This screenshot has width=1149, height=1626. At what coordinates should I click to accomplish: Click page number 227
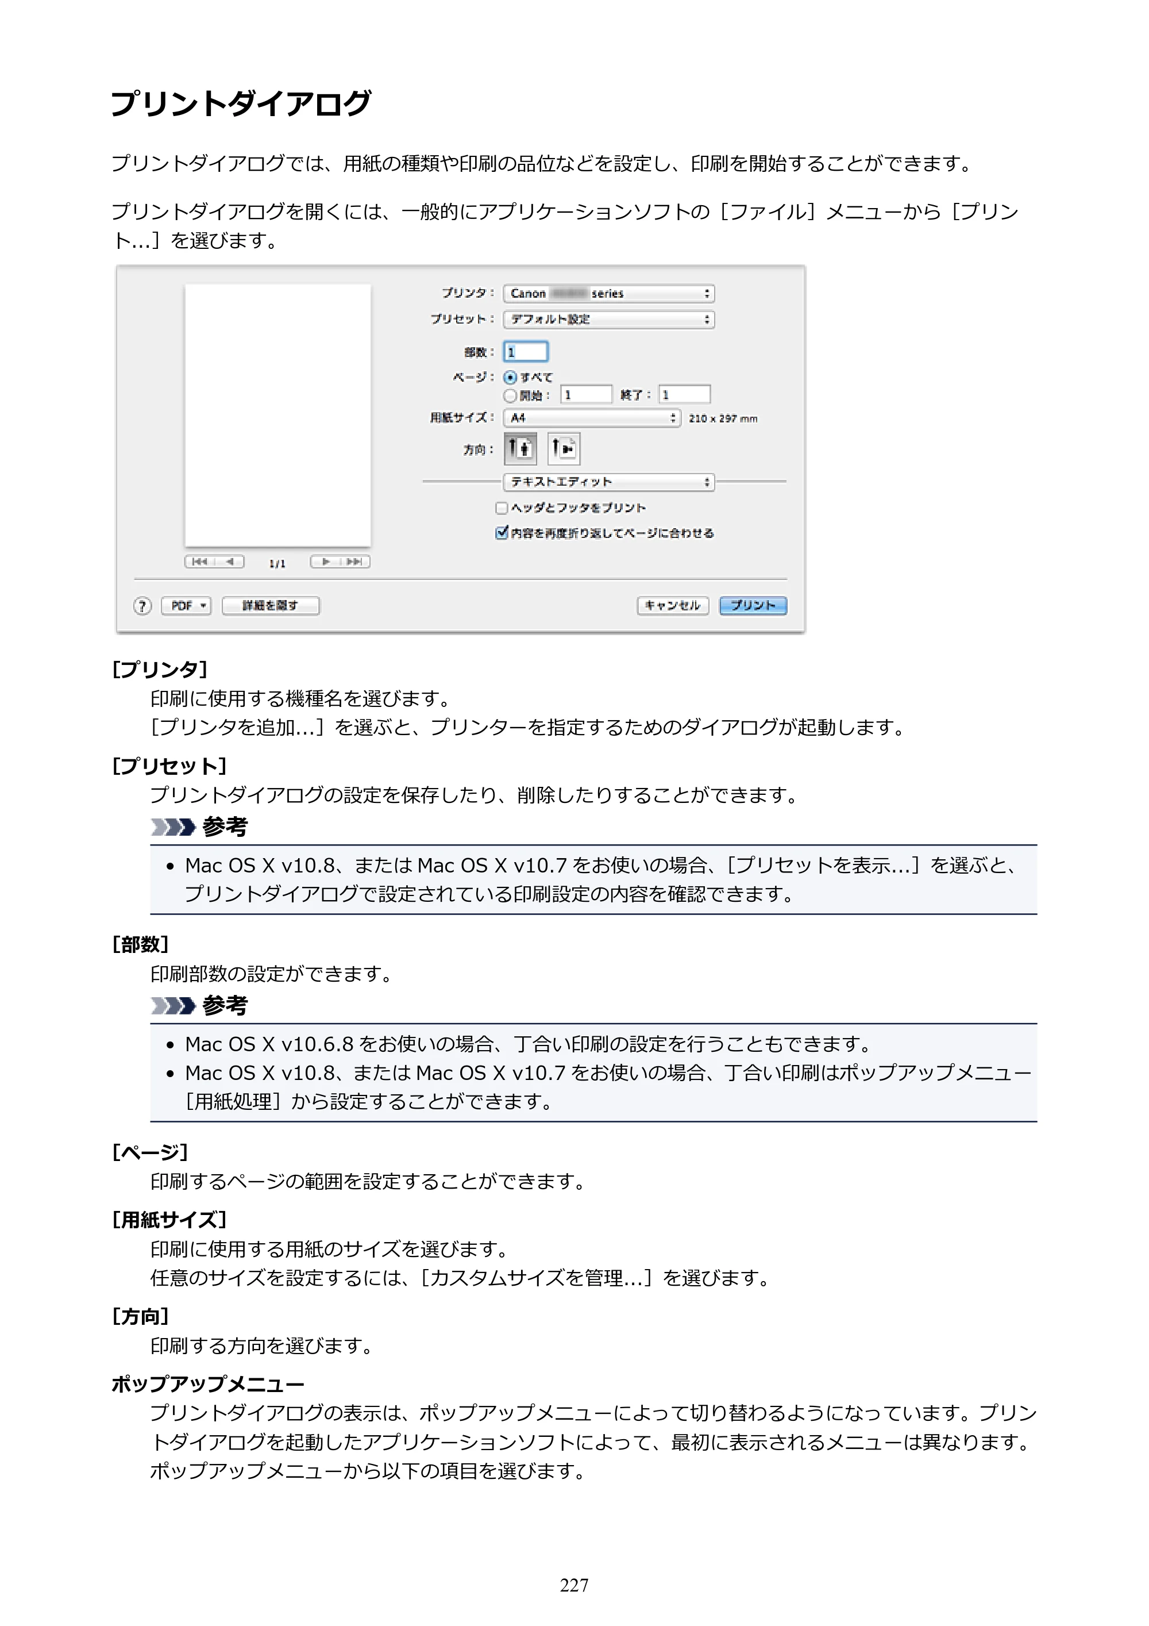[574, 1585]
